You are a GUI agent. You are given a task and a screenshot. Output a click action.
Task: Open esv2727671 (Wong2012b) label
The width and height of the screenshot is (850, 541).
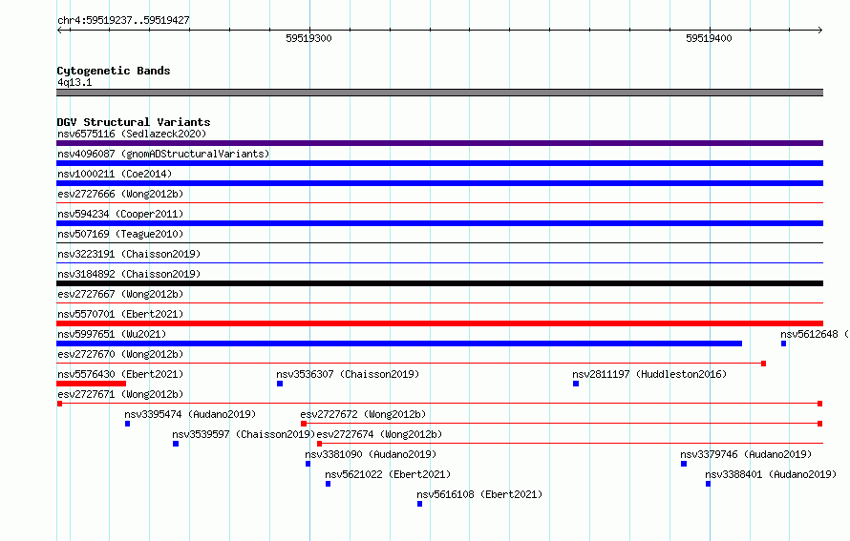pyautogui.click(x=120, y=394)
